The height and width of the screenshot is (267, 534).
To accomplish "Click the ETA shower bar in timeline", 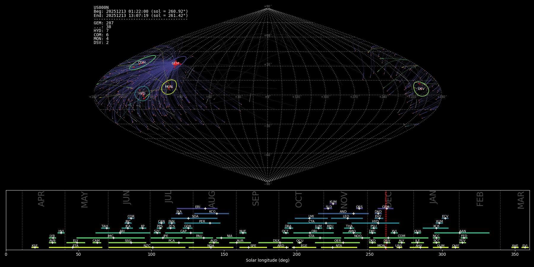I will tap(76, 247).
